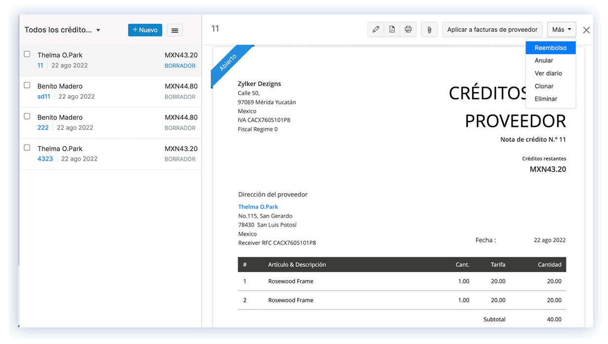Select Eliminar menu option
The image size is (608, 344).
coord(545,99)
